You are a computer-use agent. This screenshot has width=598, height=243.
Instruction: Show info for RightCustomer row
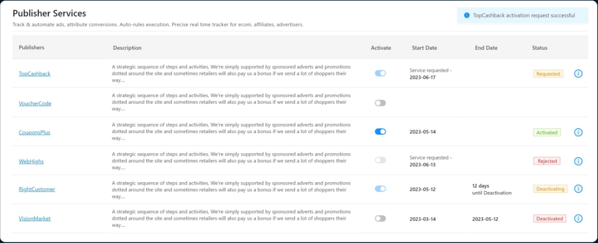(x=578, y=189)
